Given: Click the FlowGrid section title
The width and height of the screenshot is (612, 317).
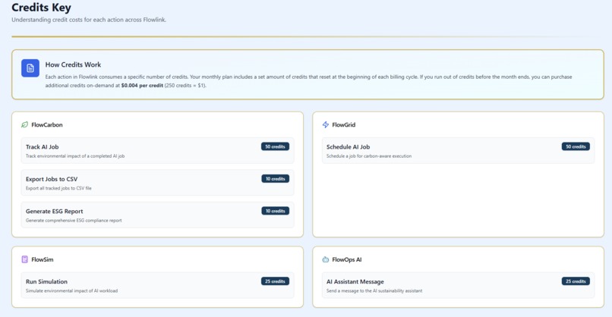Looking at the screenshot, I should 343,125.
